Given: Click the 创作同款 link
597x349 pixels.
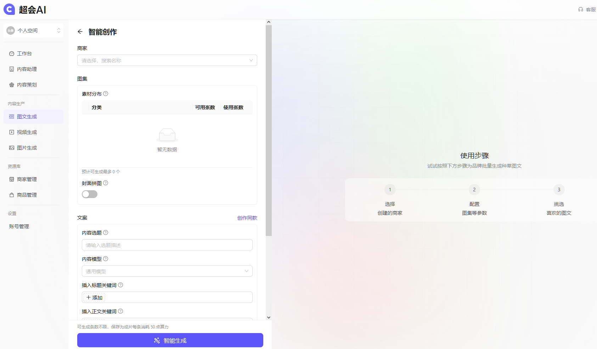Looking at the screenshot, I should (247, 218).
